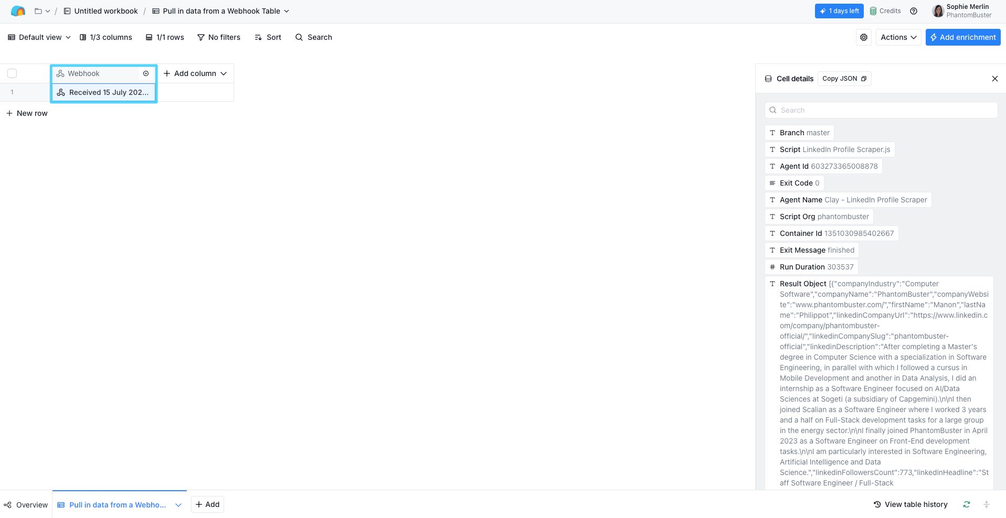Open the Add column dropdown

[x=195, y=73]
